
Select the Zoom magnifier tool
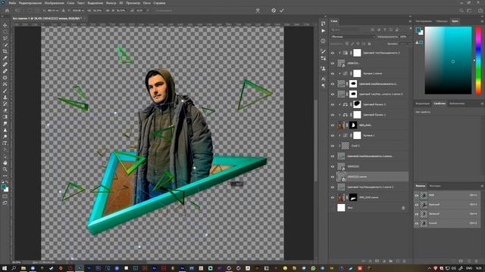pyautogui.click(x=5, y=169)
